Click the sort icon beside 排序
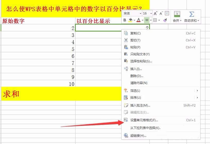The height and width of the screenshot is (144, 210). tap(126, 98)
